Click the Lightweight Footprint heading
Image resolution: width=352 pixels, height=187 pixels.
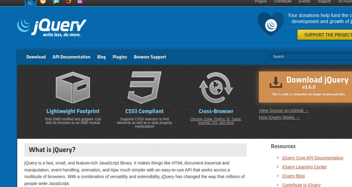coord(73,111)
